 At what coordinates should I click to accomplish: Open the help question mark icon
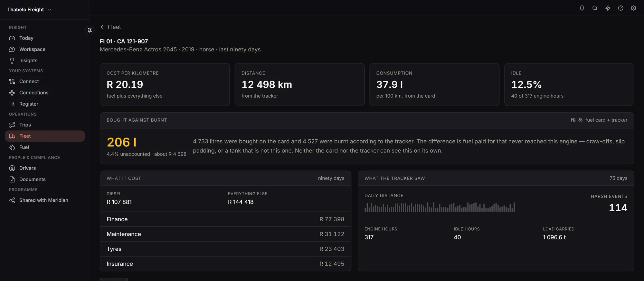[620, 8]
